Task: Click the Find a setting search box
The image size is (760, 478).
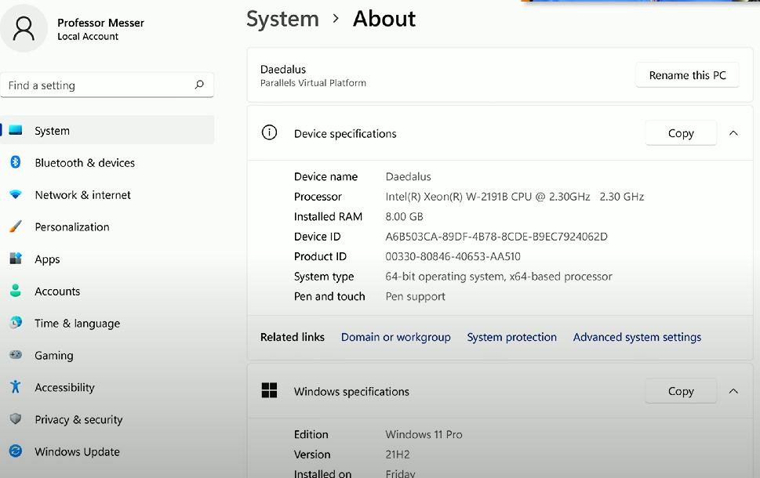Action: pos(107,85)
